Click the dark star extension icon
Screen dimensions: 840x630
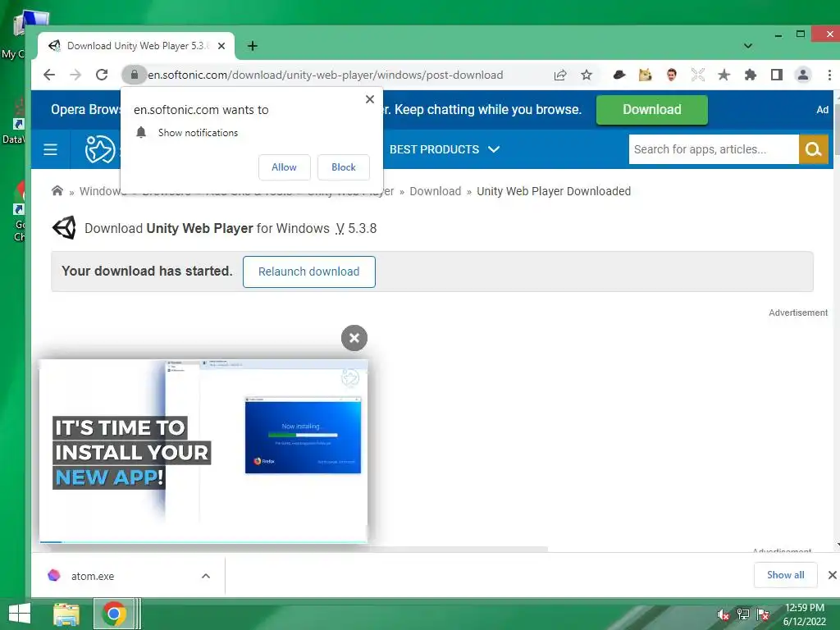point(724,75)
